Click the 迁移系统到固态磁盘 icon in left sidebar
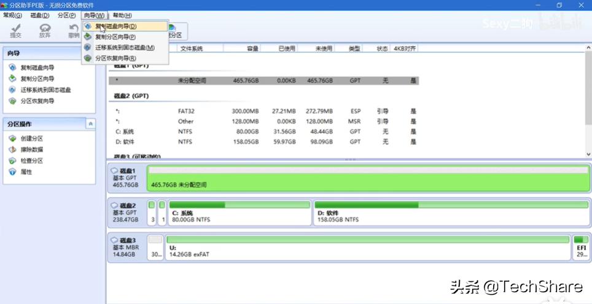Screen dimensions: 592x304 click(x=13, y=90)
